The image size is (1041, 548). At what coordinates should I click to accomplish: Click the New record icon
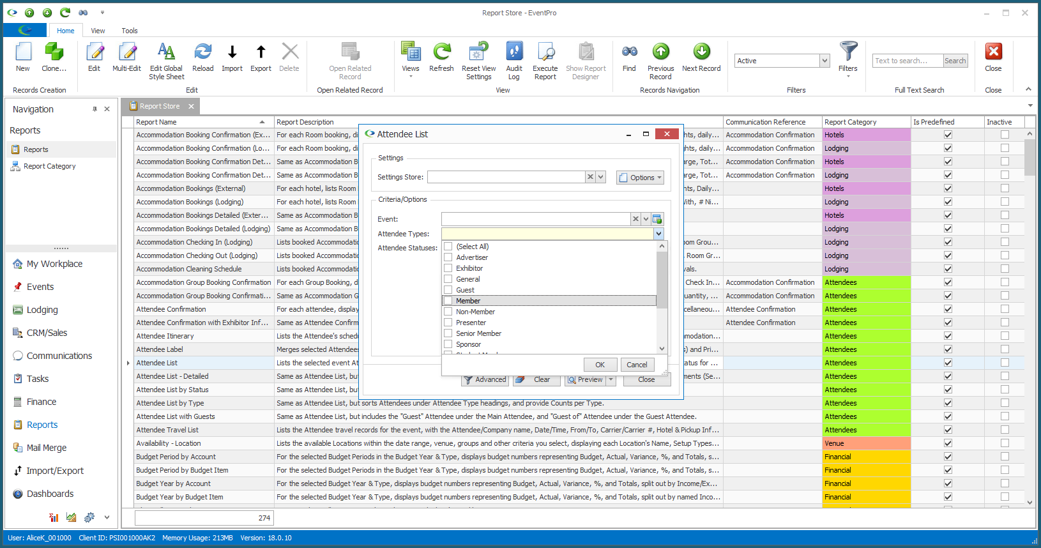[x=23, y=52]
